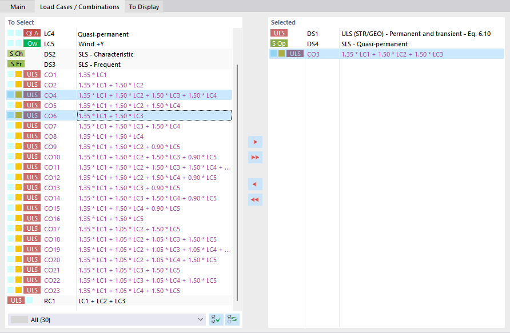Image resolution: width=510 pixels, height=333 pixels.
Task: Click the Qw badge next to LC5
Action: 32,43
